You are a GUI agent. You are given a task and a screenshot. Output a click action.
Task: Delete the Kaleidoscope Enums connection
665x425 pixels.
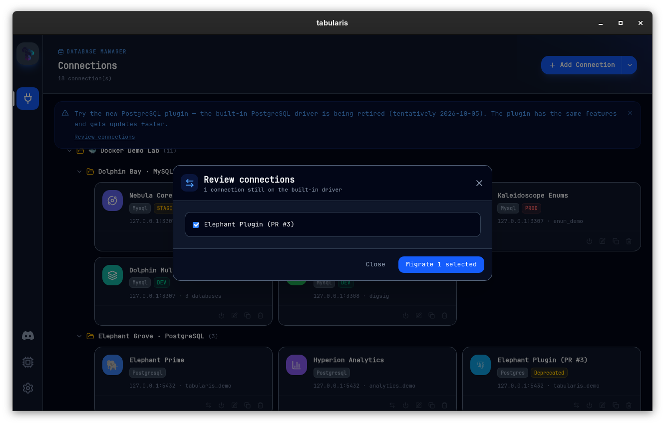629,241
